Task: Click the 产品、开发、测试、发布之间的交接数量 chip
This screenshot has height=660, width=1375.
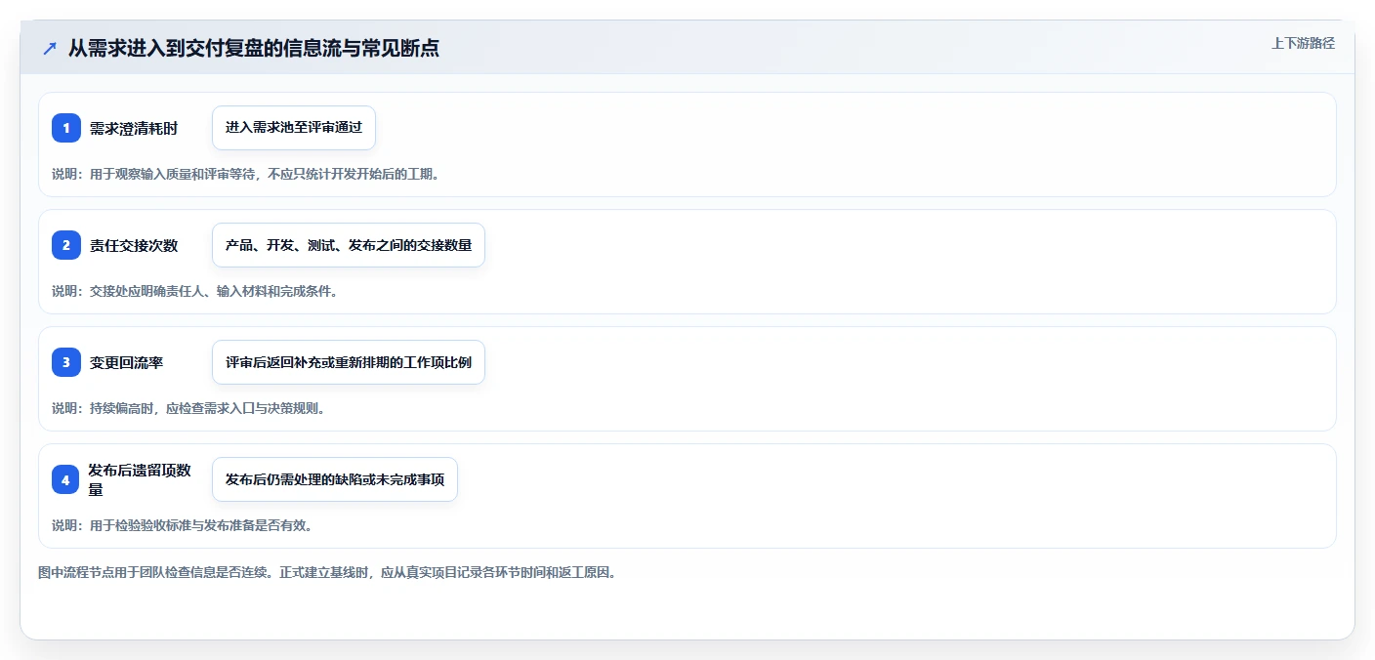Action: (349, 245)
